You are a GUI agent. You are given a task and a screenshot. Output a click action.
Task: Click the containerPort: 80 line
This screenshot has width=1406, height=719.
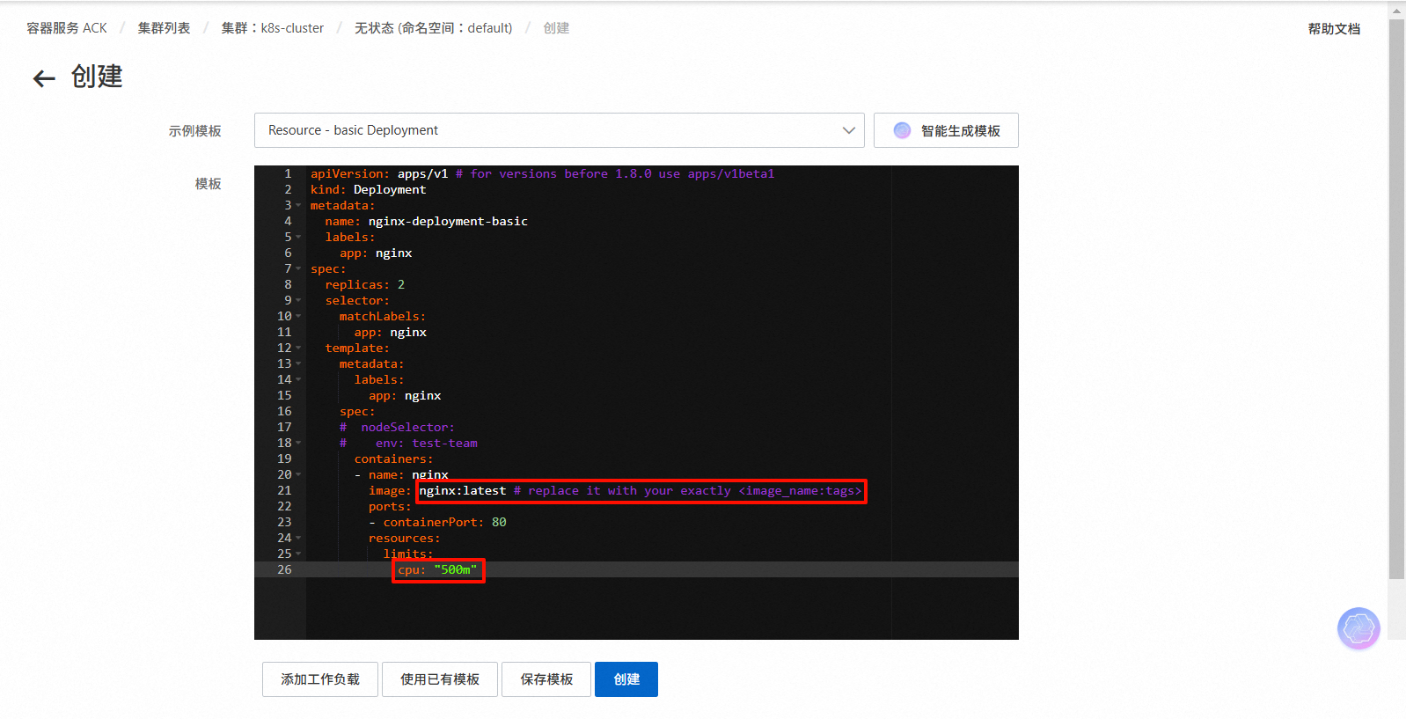(438, 523)
